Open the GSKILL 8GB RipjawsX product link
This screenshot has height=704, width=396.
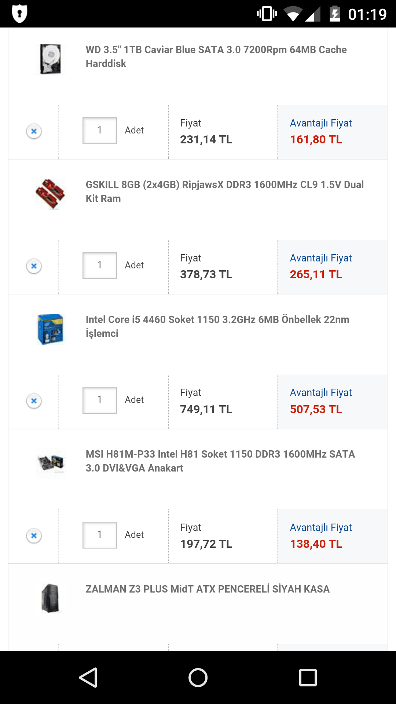pyautogui.click(x=224, y=191)
